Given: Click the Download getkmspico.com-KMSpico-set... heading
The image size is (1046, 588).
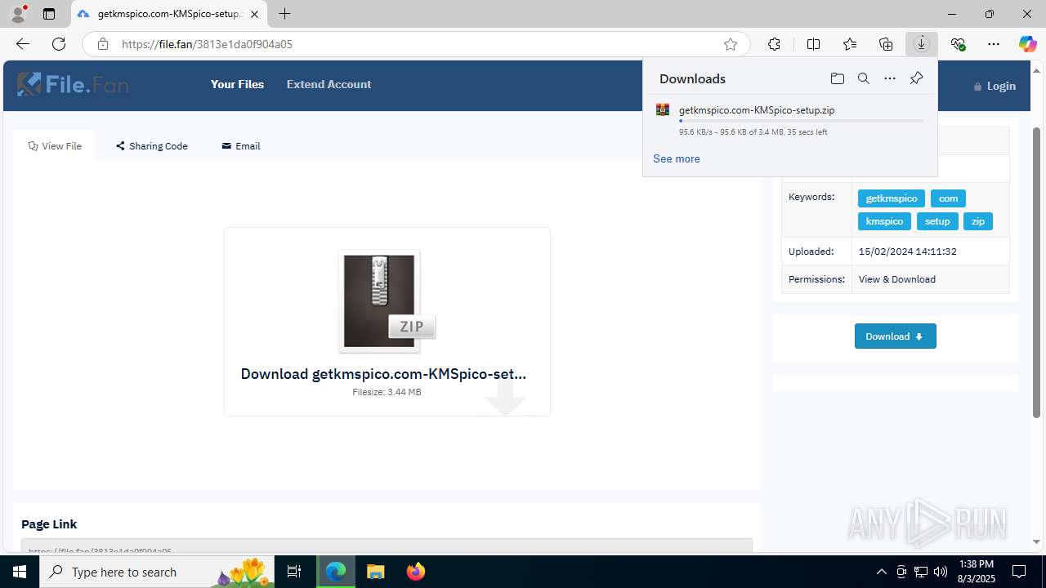Looking at the screenshot, I should (383, 373).
